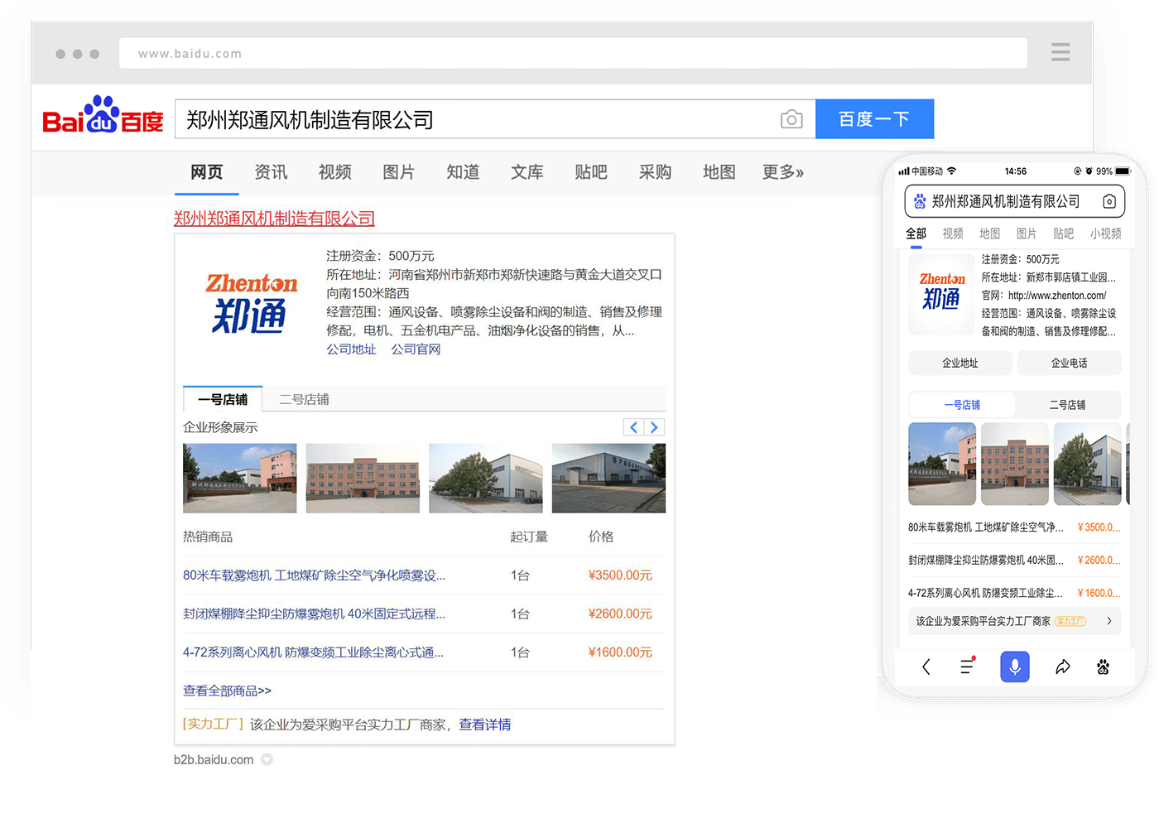1159x828 pixels.
Task: Open 80米车载雾炮机 product link on desktop
Action: (x=315, y=575)
